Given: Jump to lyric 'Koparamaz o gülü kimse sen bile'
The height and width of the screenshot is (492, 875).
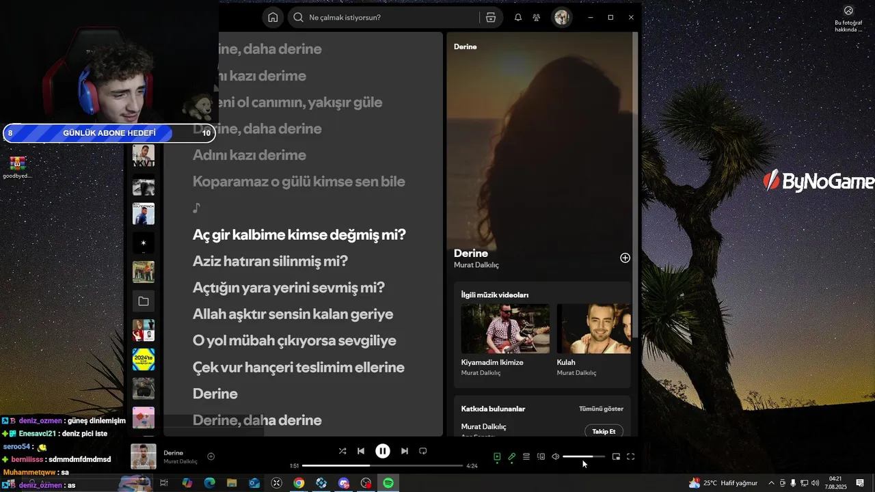Looking at the screenshot, I should [x=299, y=181].
